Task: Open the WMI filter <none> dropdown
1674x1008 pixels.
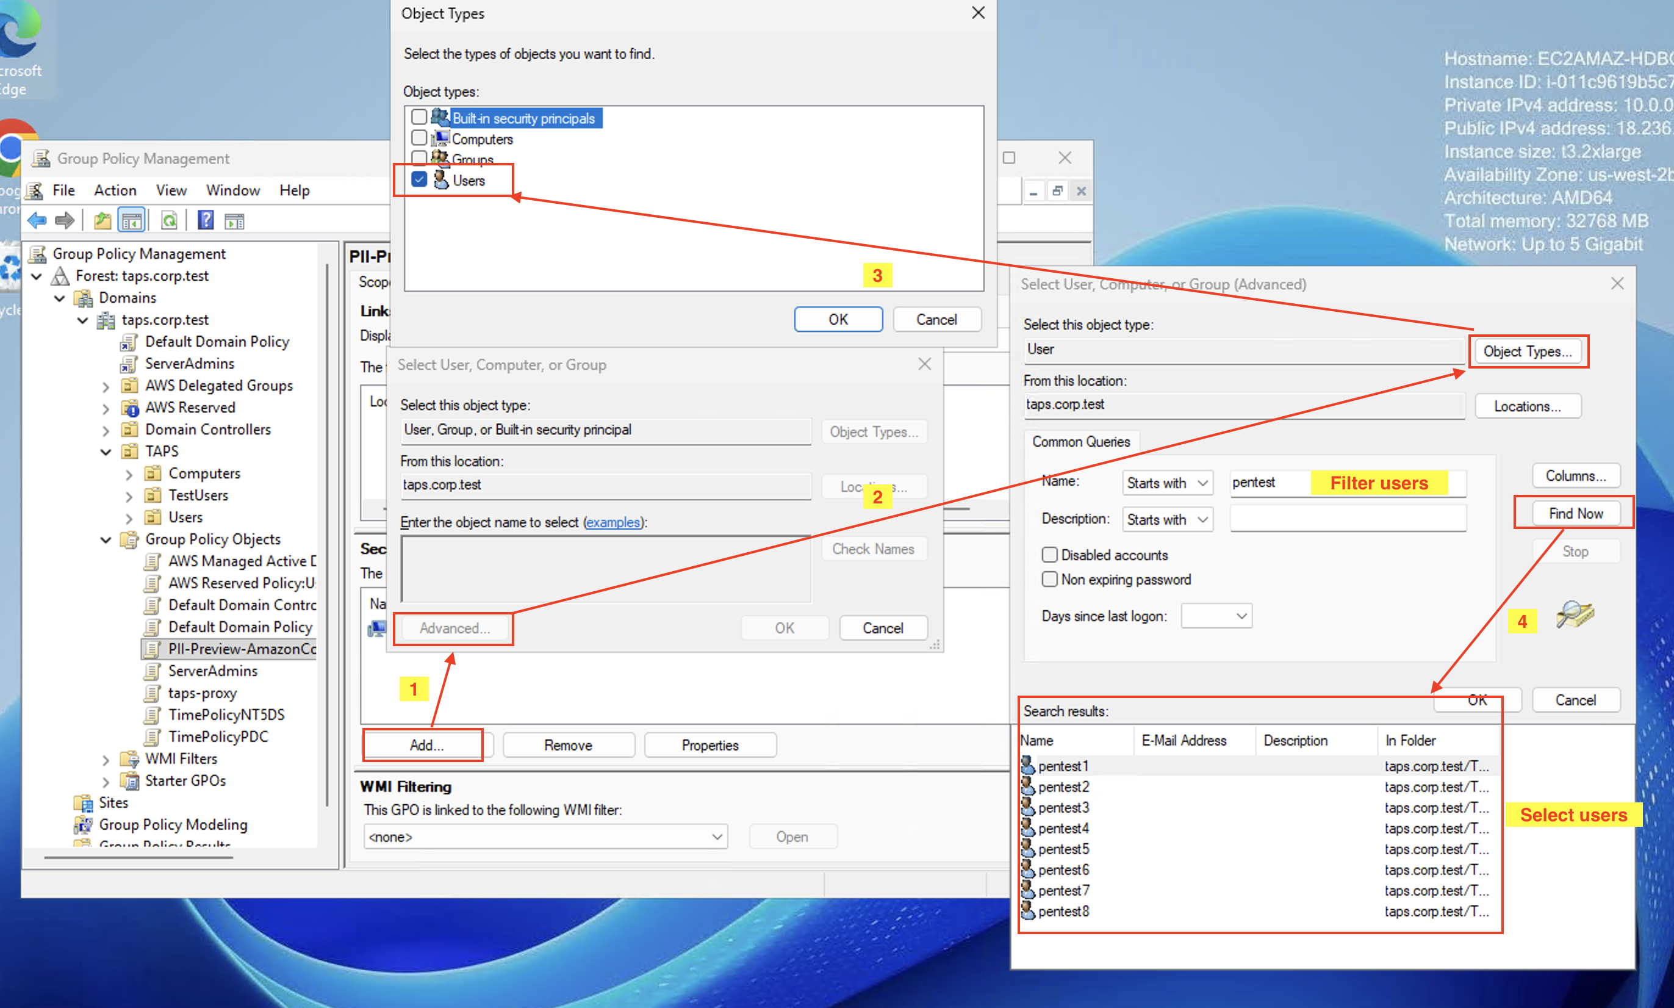Action: (545, 837)
